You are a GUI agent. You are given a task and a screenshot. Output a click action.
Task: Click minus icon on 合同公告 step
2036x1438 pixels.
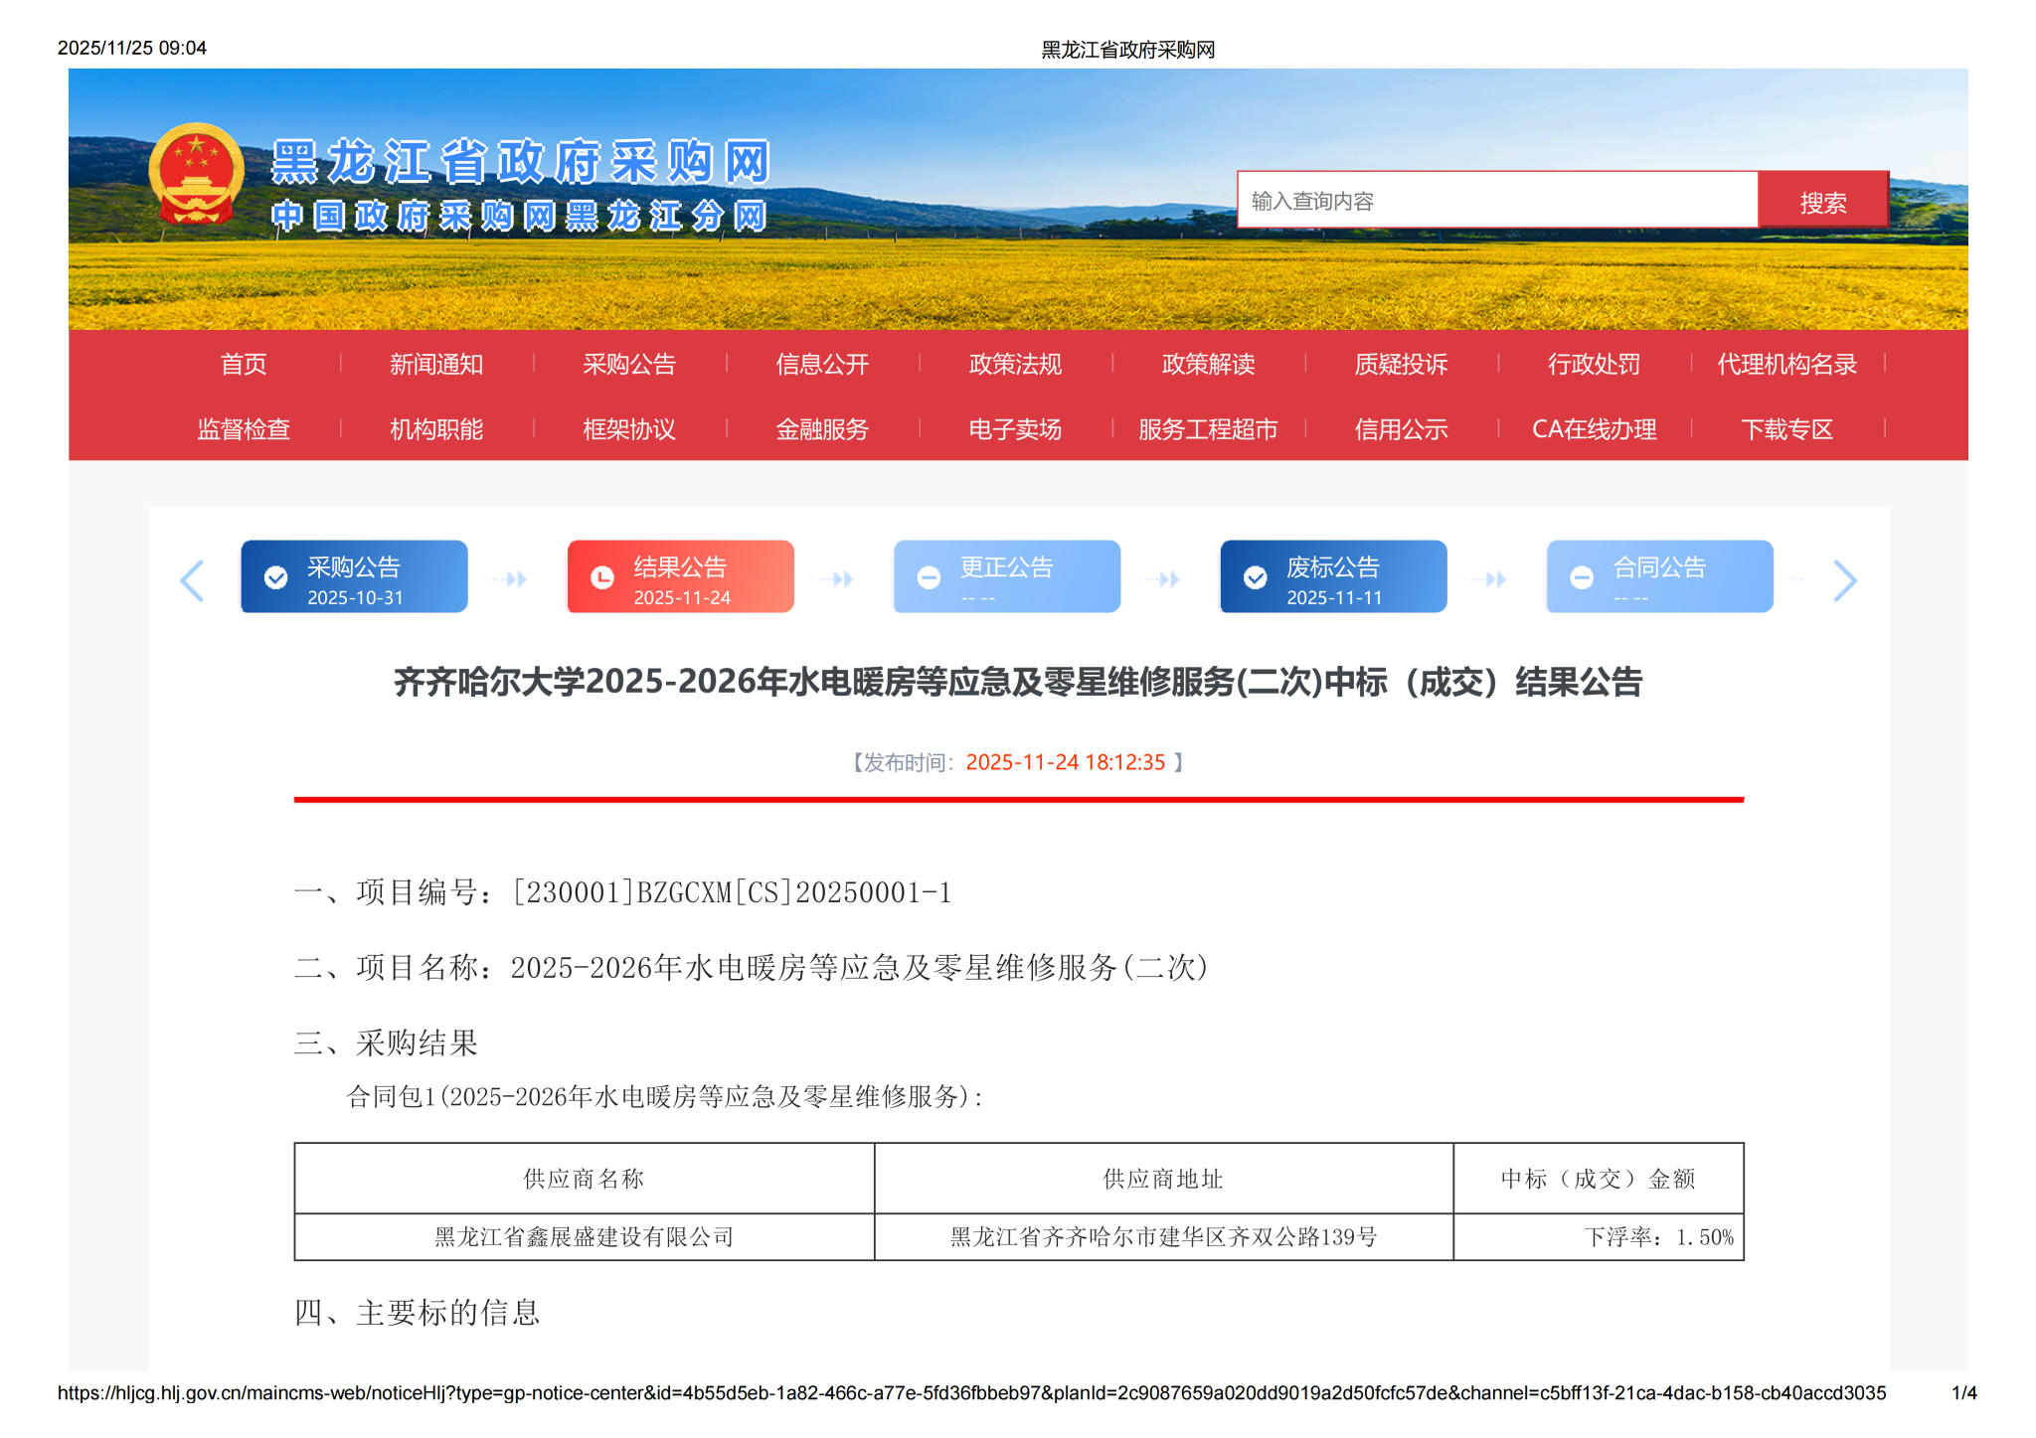coord(1582,577)
